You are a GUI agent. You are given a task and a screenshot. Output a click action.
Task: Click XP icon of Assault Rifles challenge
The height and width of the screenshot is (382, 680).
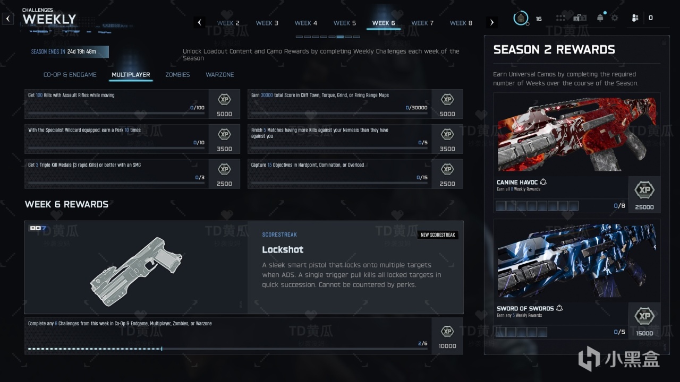[x=224, y=99]
